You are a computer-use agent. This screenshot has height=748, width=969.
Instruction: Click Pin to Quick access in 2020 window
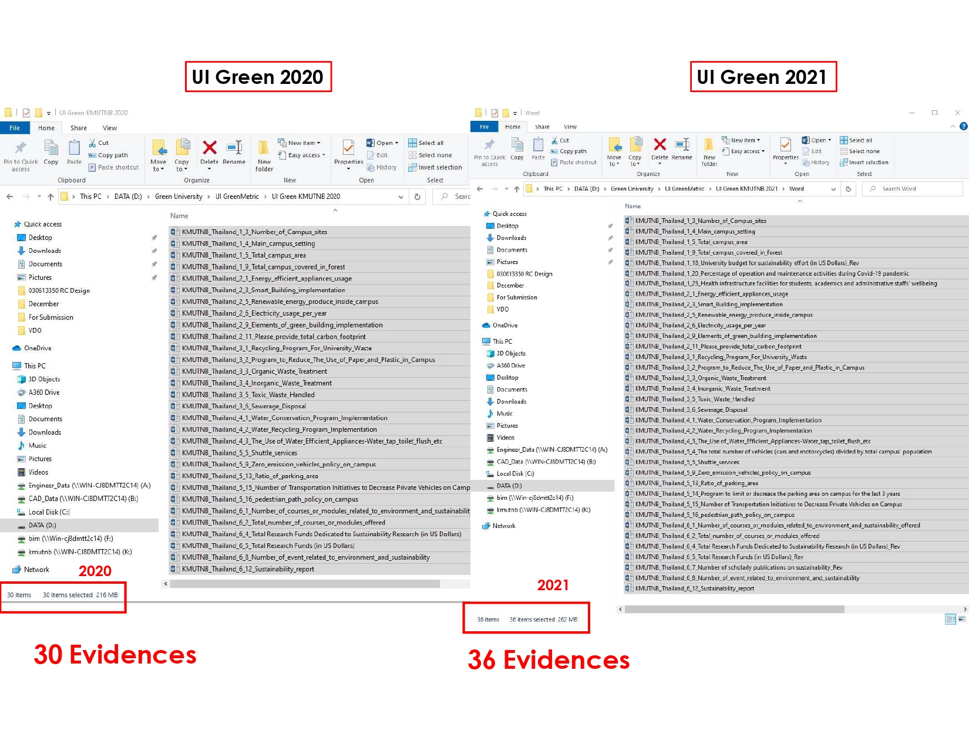21,156
